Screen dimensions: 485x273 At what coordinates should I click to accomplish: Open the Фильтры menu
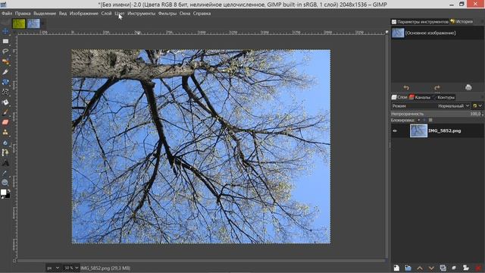pos(167,14)
